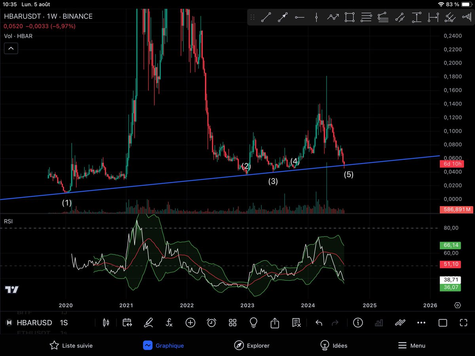Select the Trend-Based Fib Extension tool
Viewport: 475px width, 356px height.
point(383,17)
